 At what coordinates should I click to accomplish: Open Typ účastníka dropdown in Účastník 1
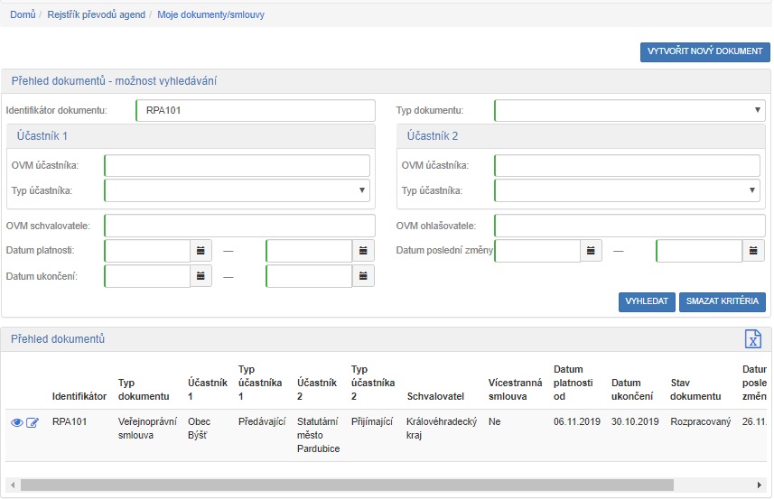click(237, 190)
